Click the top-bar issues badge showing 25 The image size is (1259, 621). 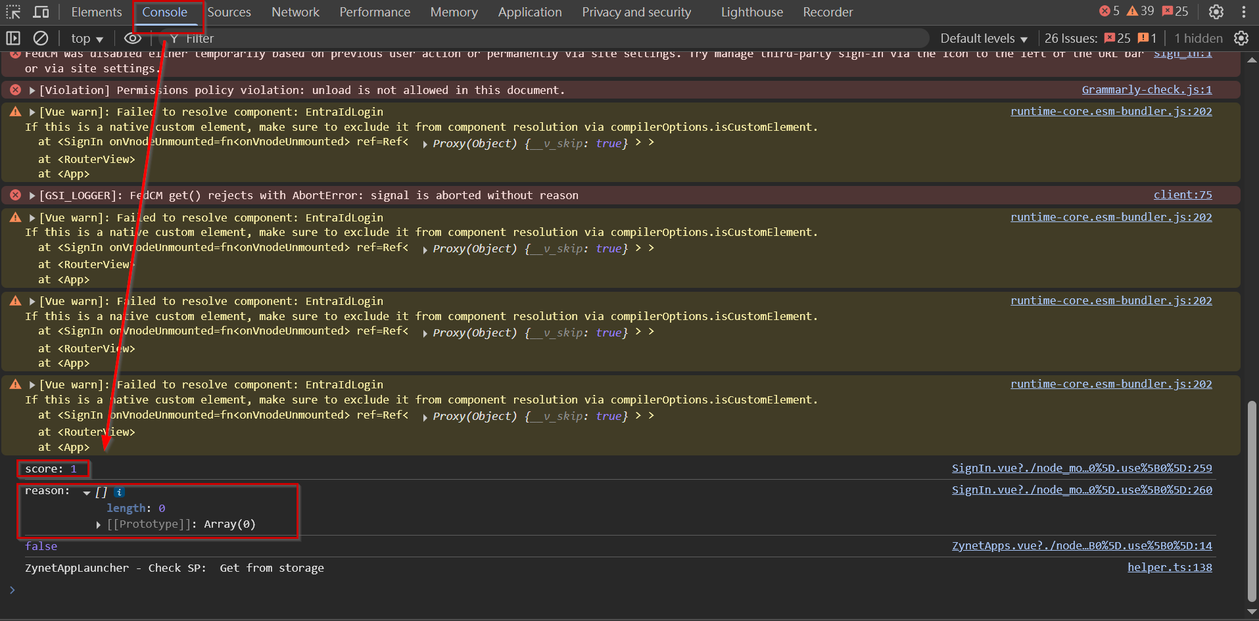point(1175,11)
